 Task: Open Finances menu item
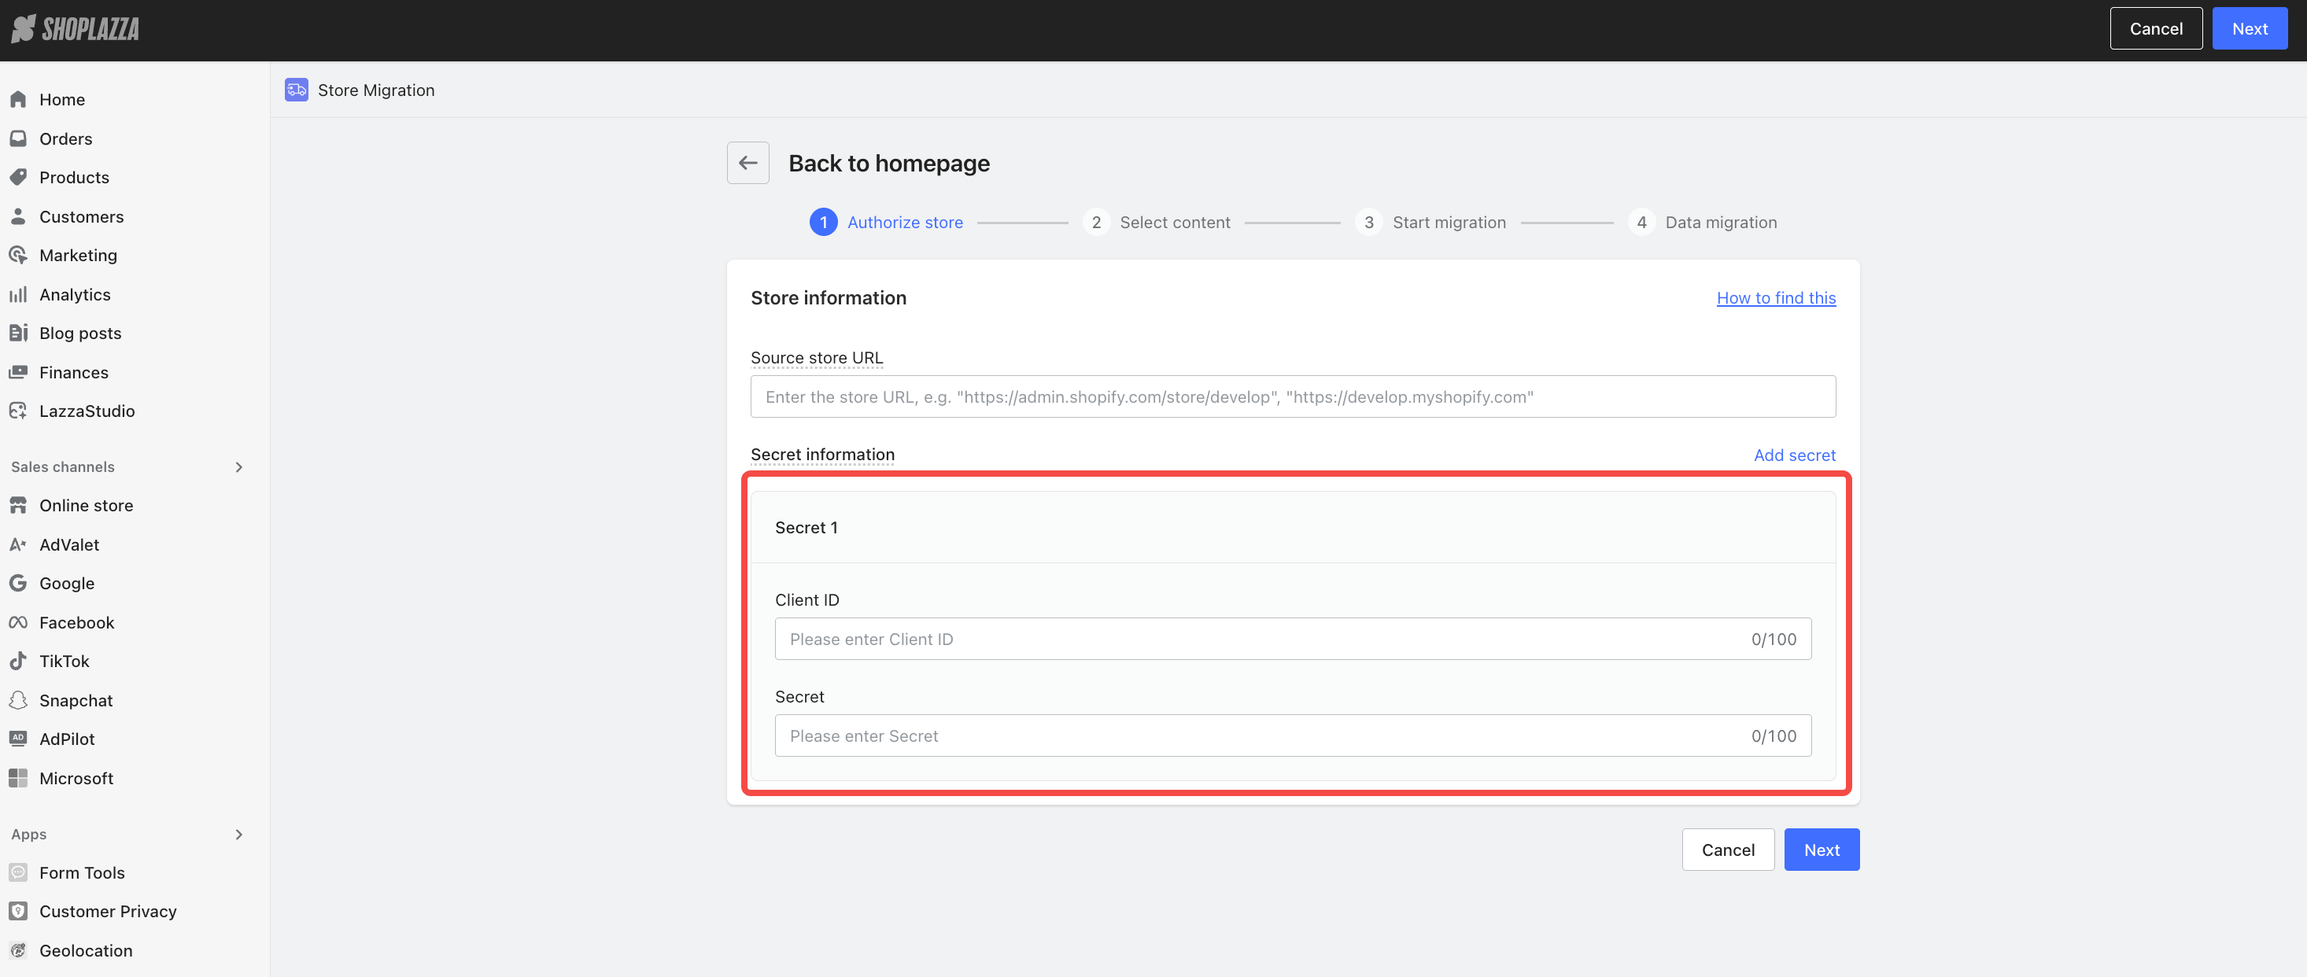click(73, 373)
